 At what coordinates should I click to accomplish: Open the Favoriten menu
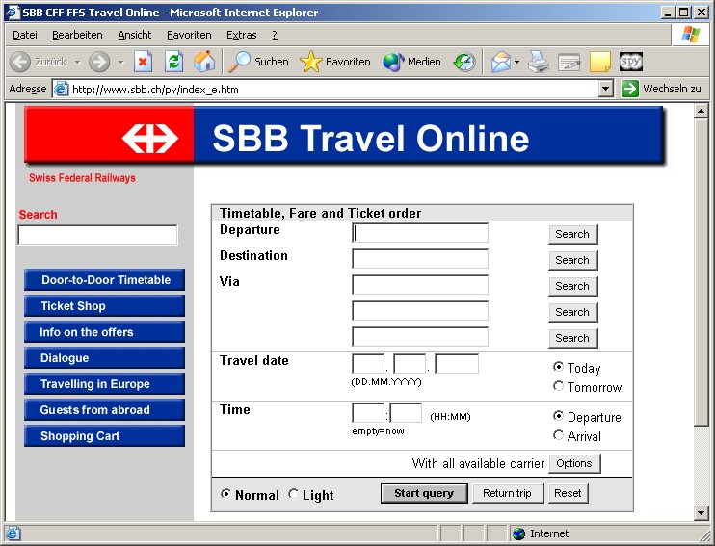click(189, 35)
